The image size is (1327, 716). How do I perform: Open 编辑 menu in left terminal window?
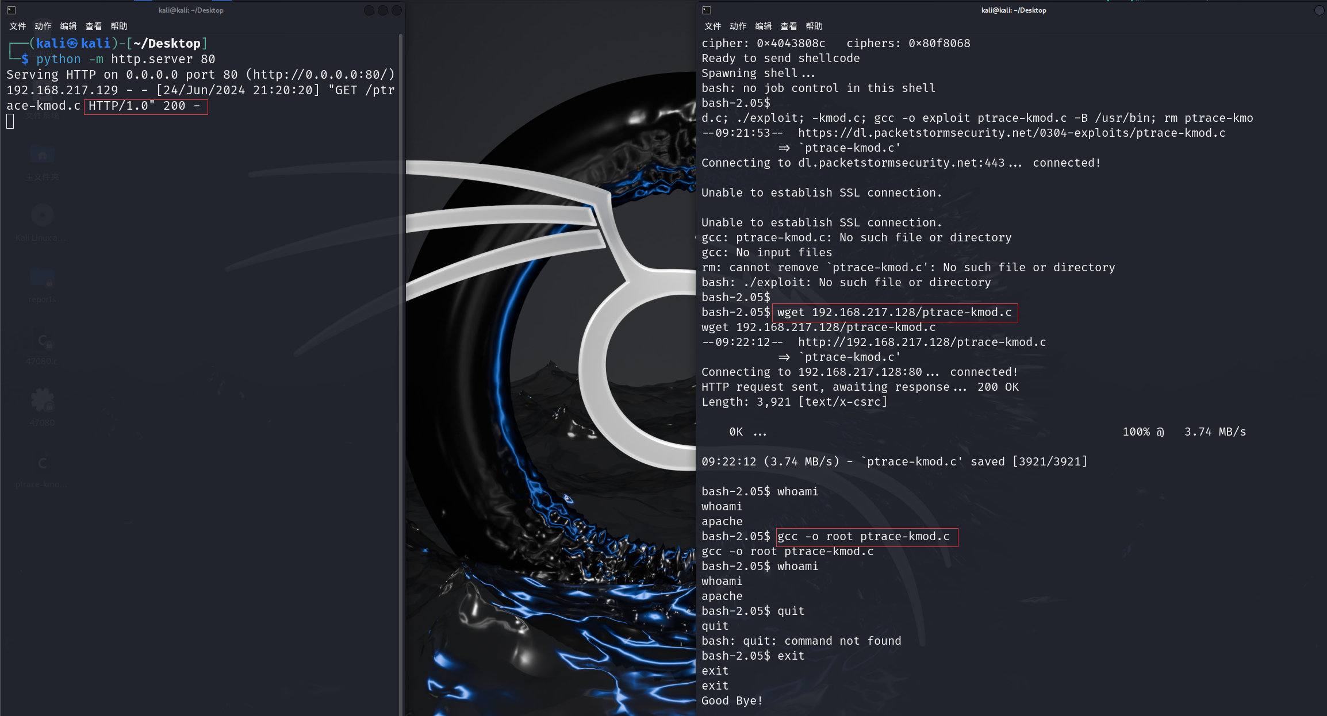[68, 26]
